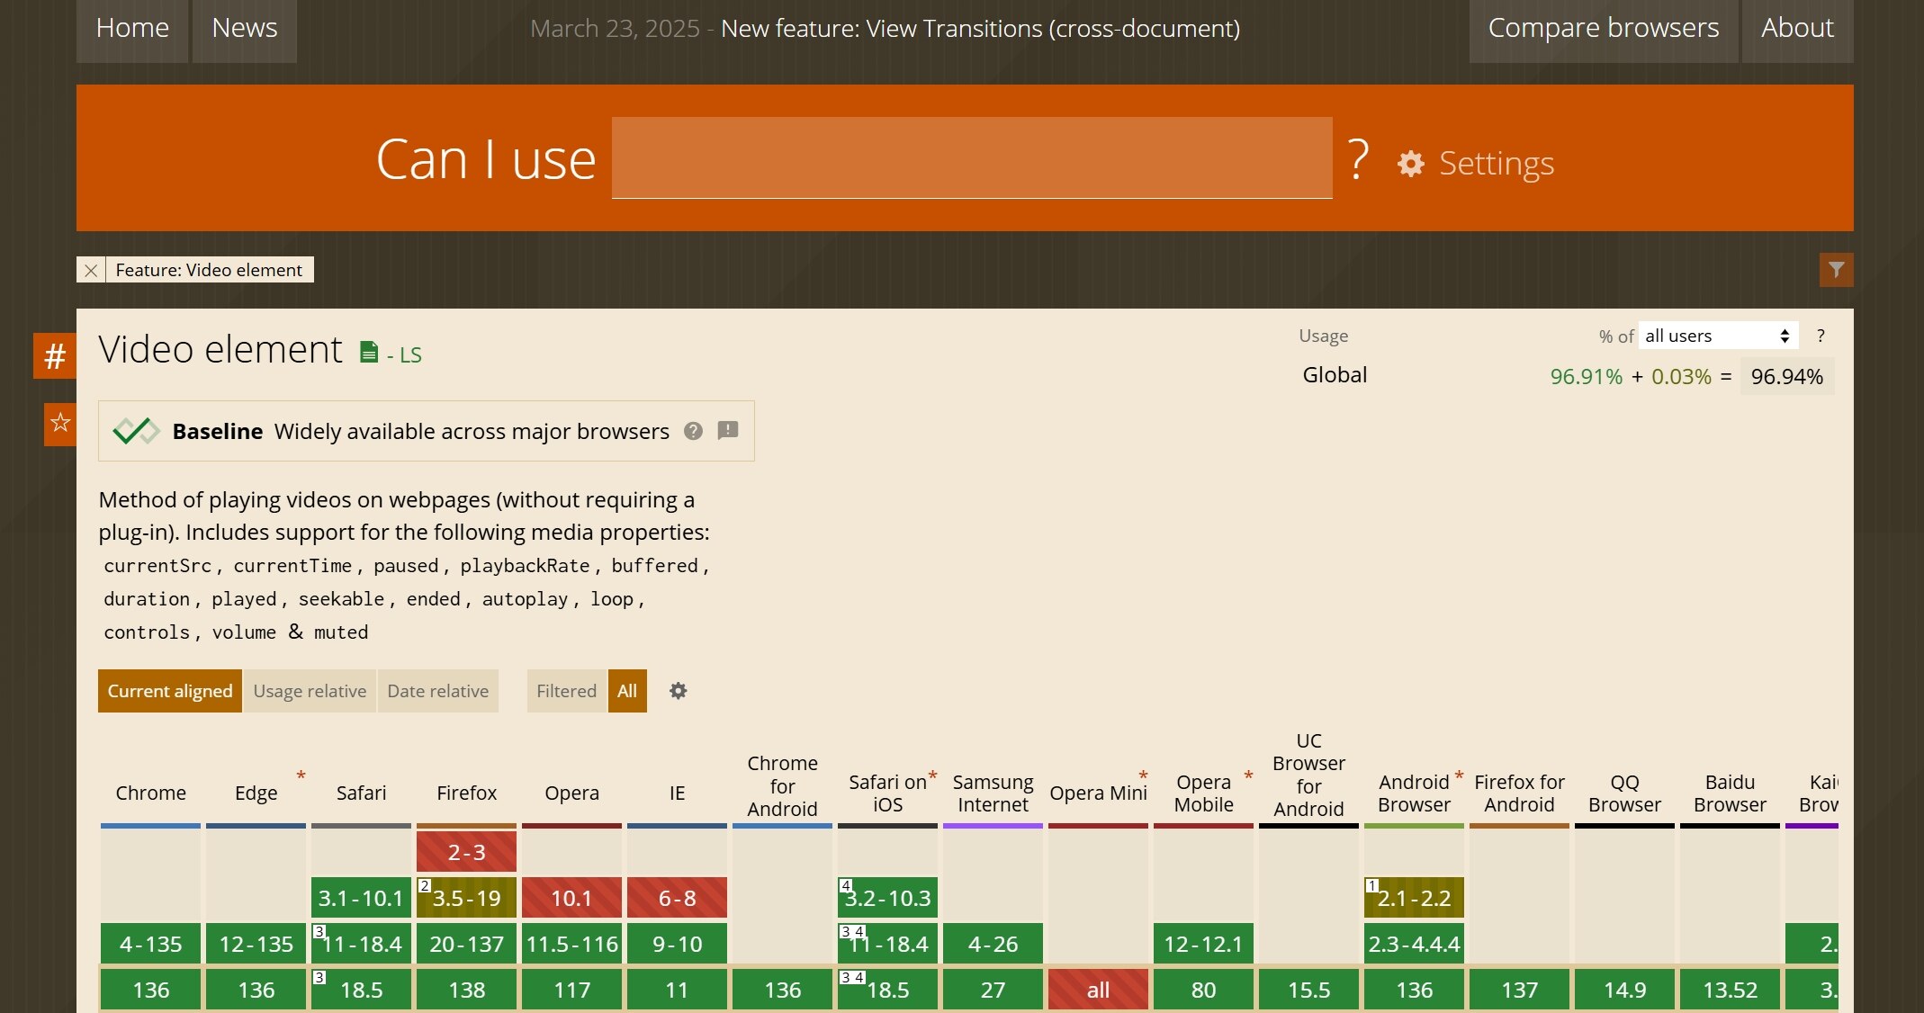The image size is (1924, 1013).
Task: Select Current aligned view
Action: [170, 691]
